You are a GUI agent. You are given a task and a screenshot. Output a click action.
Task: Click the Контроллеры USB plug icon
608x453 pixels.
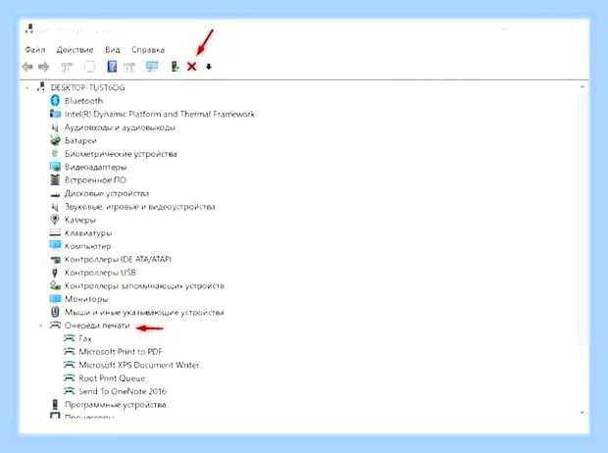(55, 273)
